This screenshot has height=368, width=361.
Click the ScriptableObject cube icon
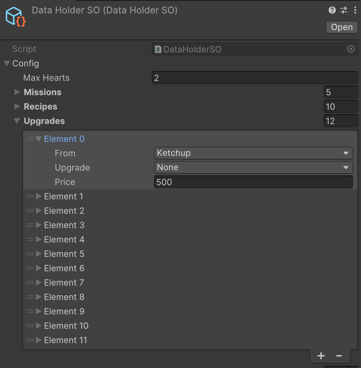click(15, 17)
